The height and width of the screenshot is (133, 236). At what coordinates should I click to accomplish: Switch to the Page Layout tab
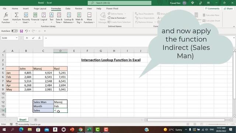coord(40,8)
